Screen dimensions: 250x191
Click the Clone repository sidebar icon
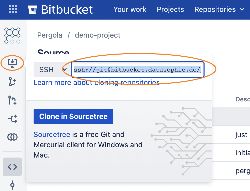pyautogui.click(x=12, y=63)
